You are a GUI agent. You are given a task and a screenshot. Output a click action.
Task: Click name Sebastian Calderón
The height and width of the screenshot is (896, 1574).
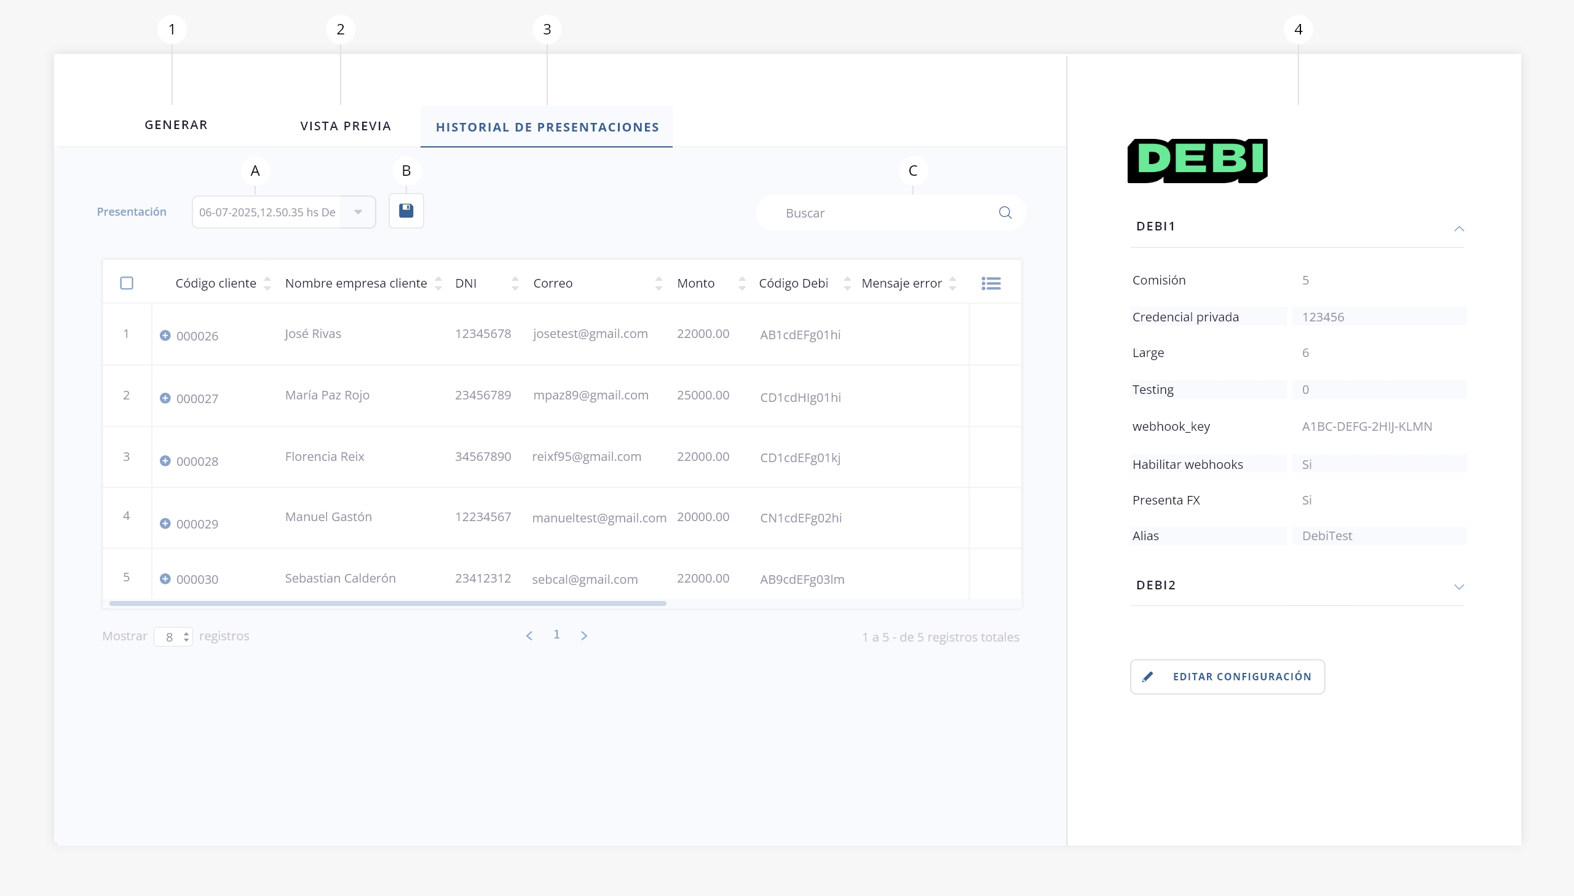tap(340, 578)
